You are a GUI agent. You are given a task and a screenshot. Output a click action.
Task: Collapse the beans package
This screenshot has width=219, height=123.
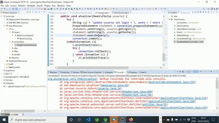[x=10, y=32]
